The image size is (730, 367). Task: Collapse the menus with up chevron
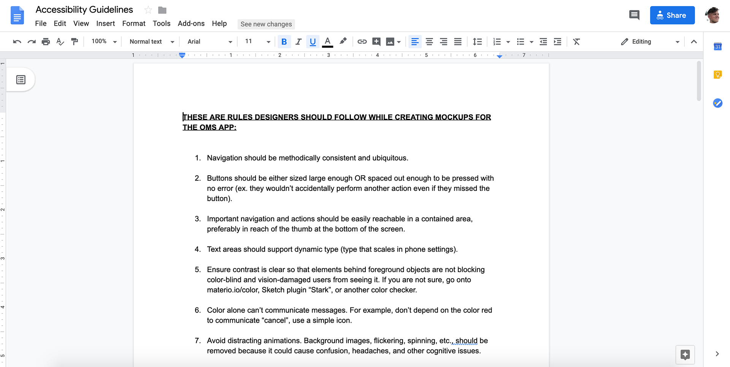(x=694, y=42)
